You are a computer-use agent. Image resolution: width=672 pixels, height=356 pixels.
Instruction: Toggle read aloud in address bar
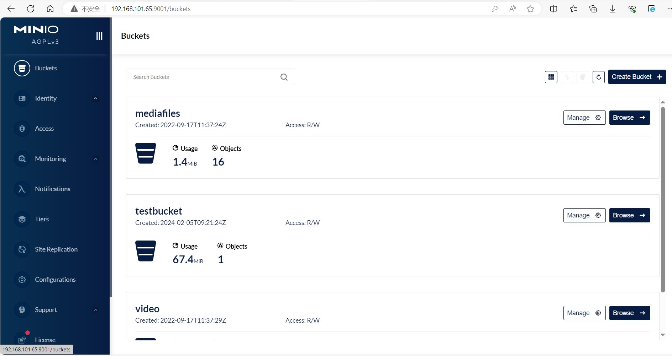coord(513,9)
